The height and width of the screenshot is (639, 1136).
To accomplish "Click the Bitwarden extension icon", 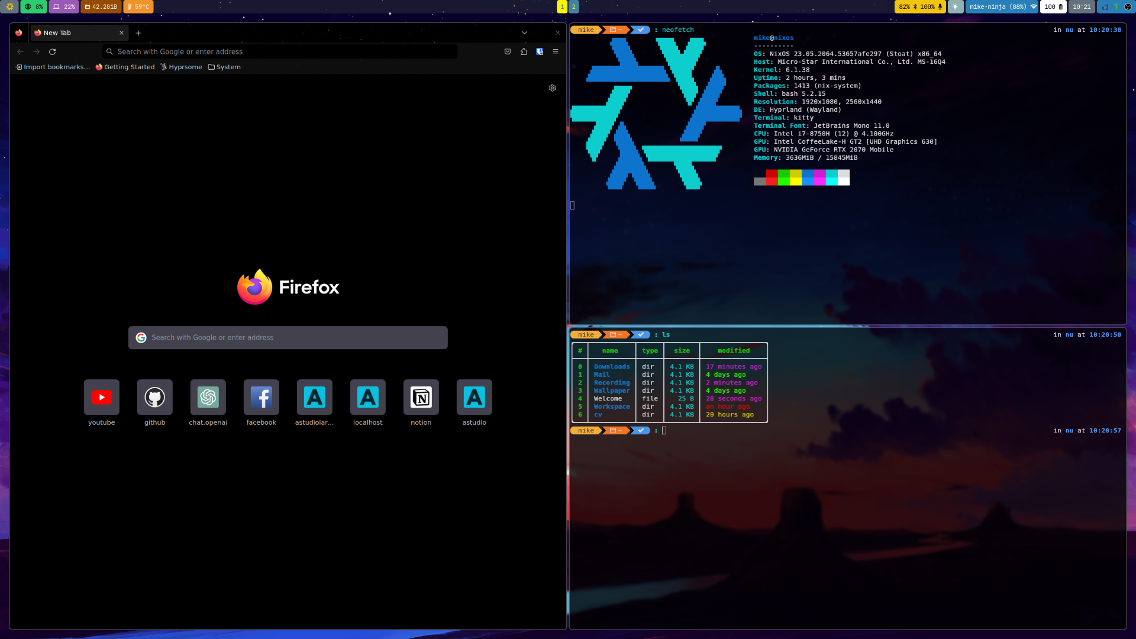I will [540, 51].
